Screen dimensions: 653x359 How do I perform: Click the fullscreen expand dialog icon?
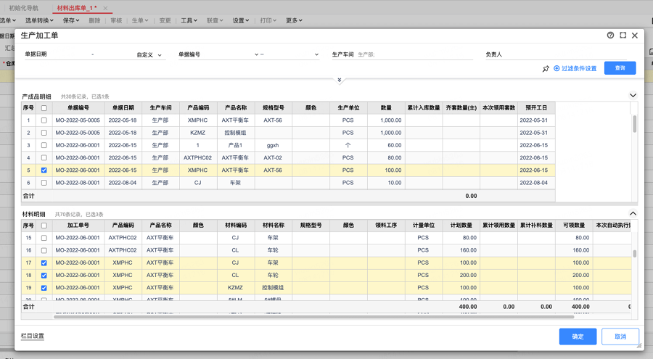coord(623,35)
